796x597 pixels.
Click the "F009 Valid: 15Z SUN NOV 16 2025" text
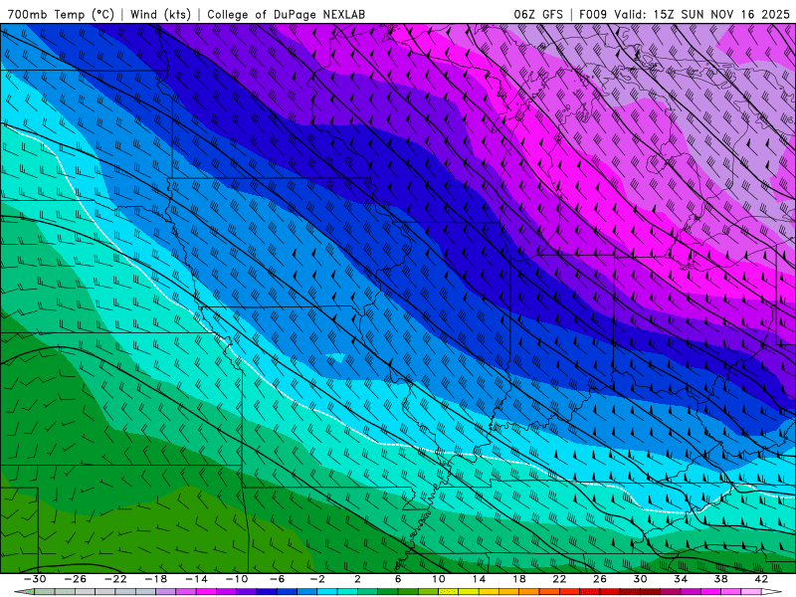click(x=685, y=14)
